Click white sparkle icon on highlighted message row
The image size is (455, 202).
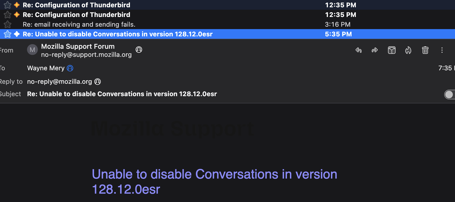coord(17,34)
